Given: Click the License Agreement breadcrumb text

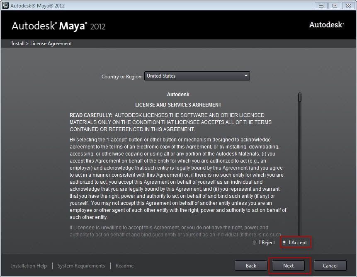Looking at the screenshot, I should click(51, 44).
